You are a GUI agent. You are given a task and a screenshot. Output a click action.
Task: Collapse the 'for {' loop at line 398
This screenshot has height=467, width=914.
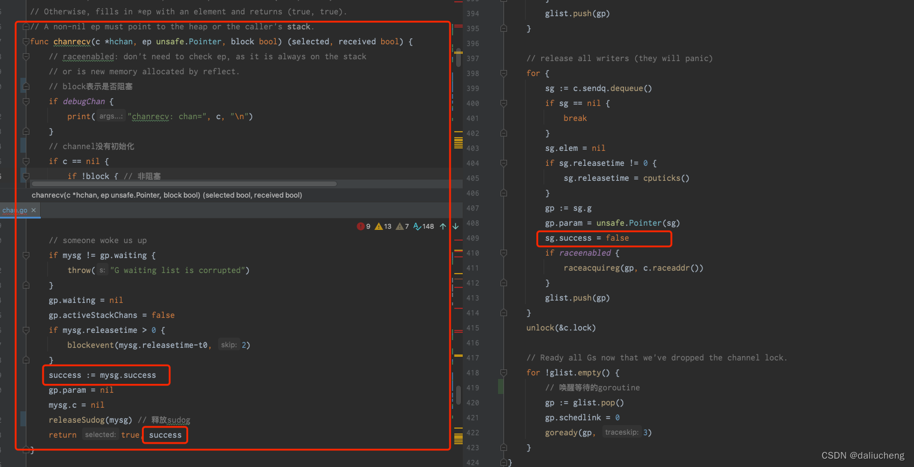click(x=504, y=73)
